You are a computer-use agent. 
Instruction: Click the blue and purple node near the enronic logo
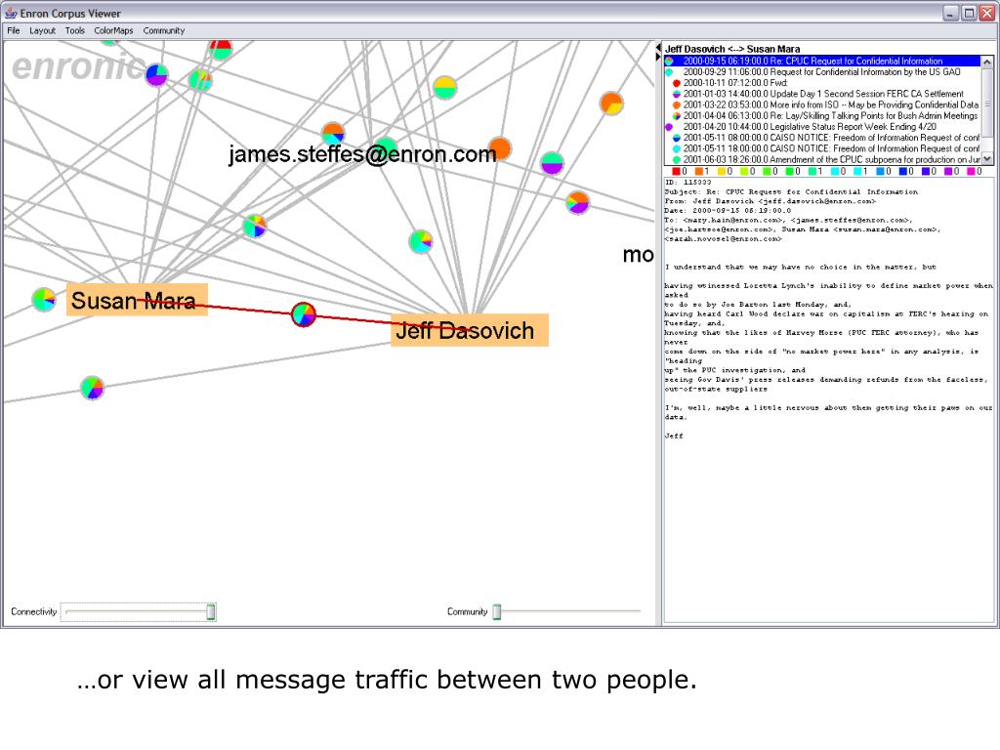click(157, 74)
